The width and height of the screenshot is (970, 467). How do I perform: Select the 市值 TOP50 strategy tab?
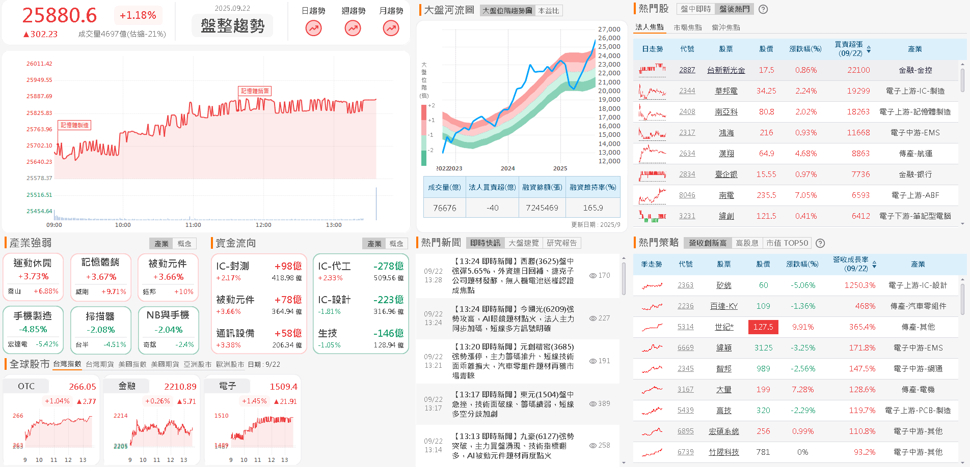pyautogui.click(x=787, y=243)
